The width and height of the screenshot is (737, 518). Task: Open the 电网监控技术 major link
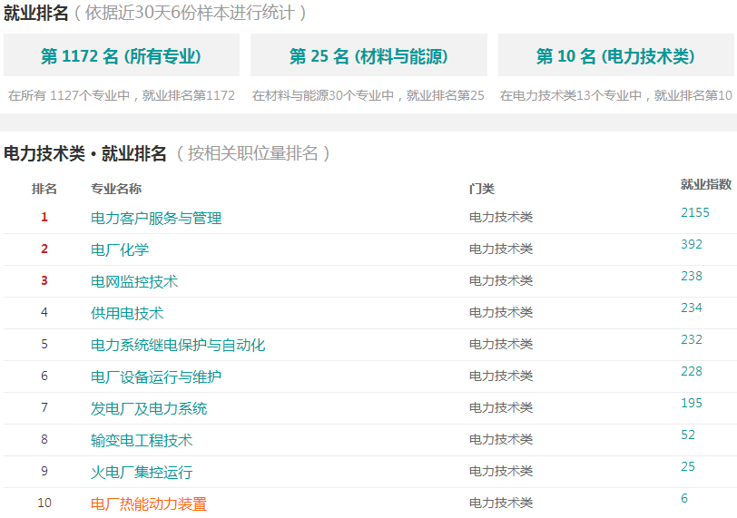134,281
